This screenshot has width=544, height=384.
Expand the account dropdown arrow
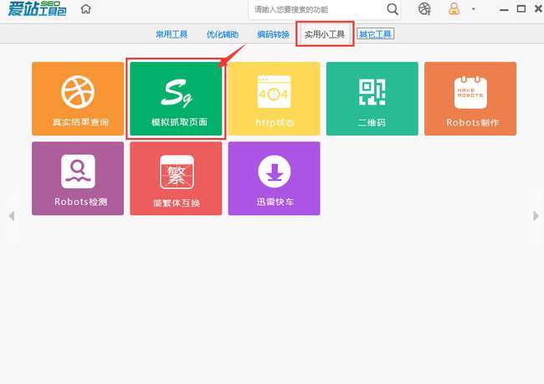[x=473, y=9]
